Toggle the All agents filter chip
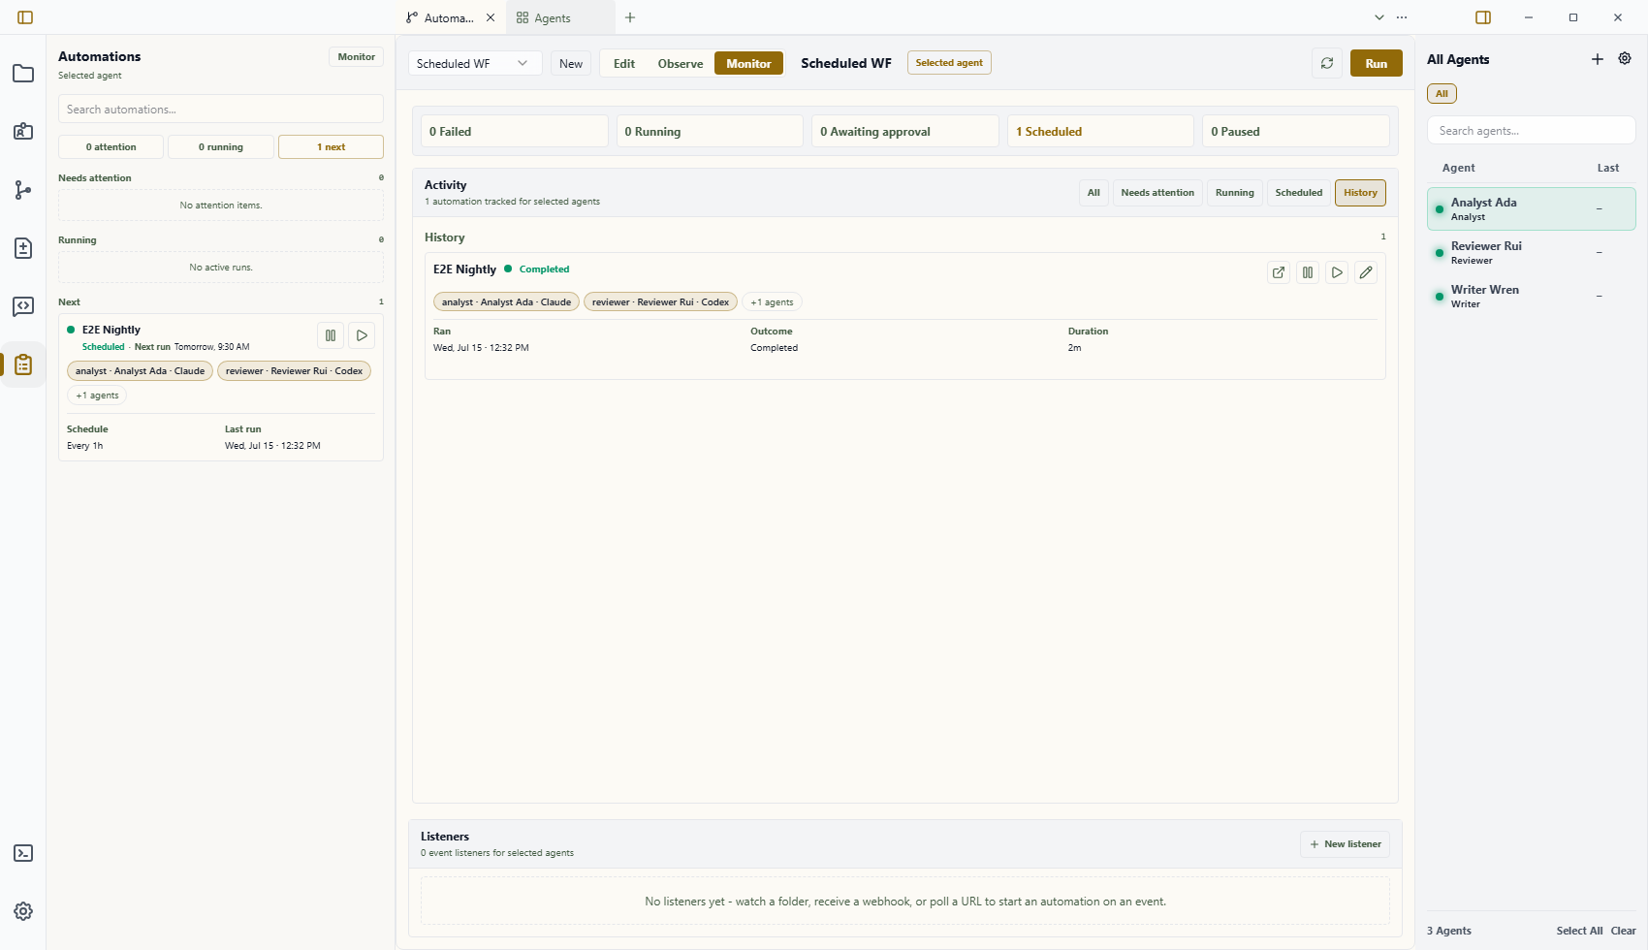 [x=1442, y=94]
